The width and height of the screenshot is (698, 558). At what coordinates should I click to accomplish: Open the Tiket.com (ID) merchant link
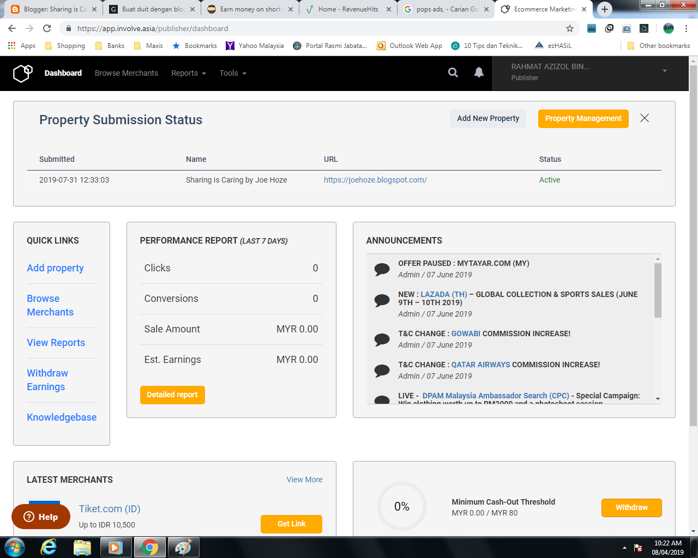coord(110,508)
